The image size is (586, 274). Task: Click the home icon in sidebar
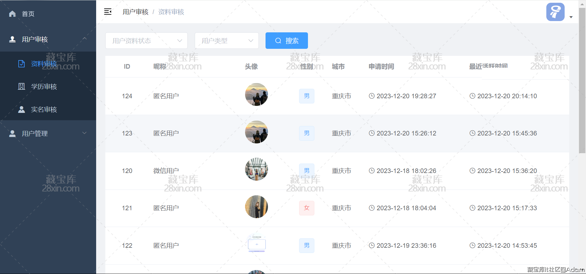pyautogui.click(x=12, y=14)
